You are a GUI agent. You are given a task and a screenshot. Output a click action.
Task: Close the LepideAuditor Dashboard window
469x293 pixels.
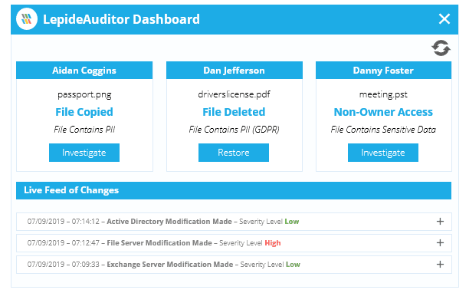444,19
